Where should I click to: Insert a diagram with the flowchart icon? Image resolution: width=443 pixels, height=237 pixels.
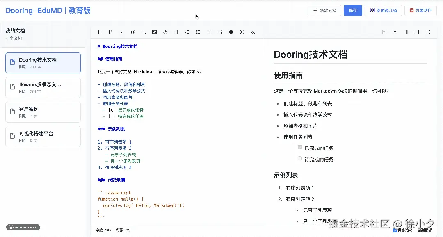(x=253, y=32)
